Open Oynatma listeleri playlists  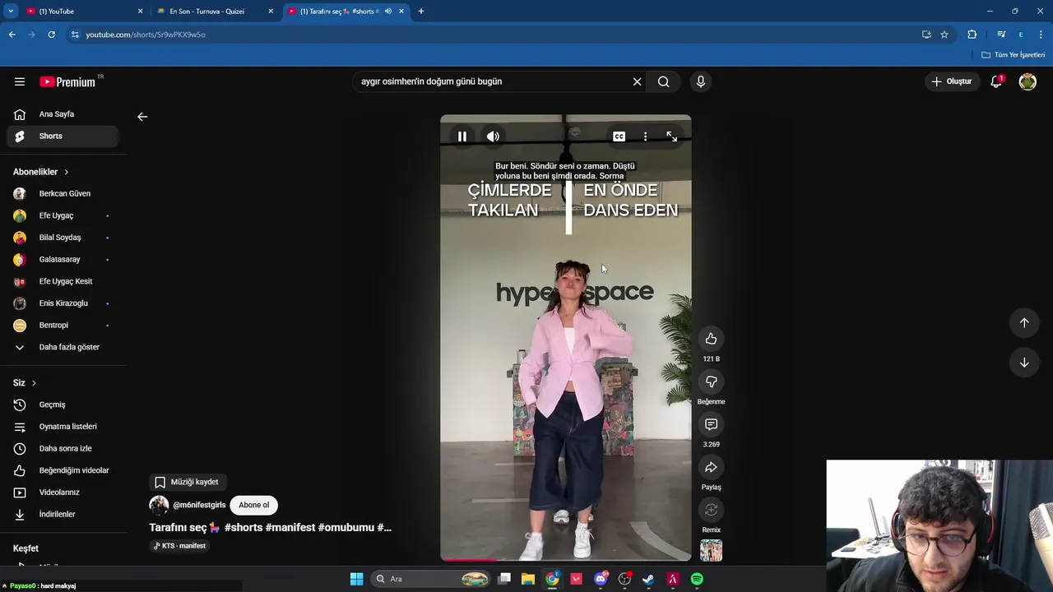pyautogui.click(x=63, y=427)
